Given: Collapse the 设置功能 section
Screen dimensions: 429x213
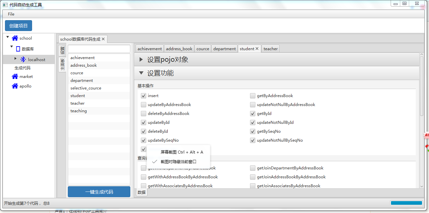Looking at the screenshot, I should [x=141, y=73].
